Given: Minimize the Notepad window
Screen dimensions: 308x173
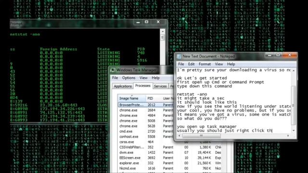Looking at the screenshot, I should coord(269,55).
